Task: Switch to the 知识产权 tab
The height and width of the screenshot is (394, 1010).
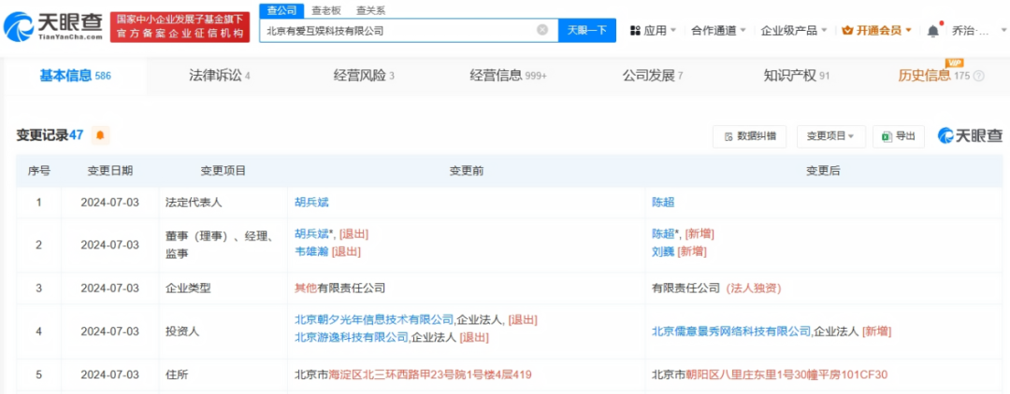Action: [x=797, y=76]
